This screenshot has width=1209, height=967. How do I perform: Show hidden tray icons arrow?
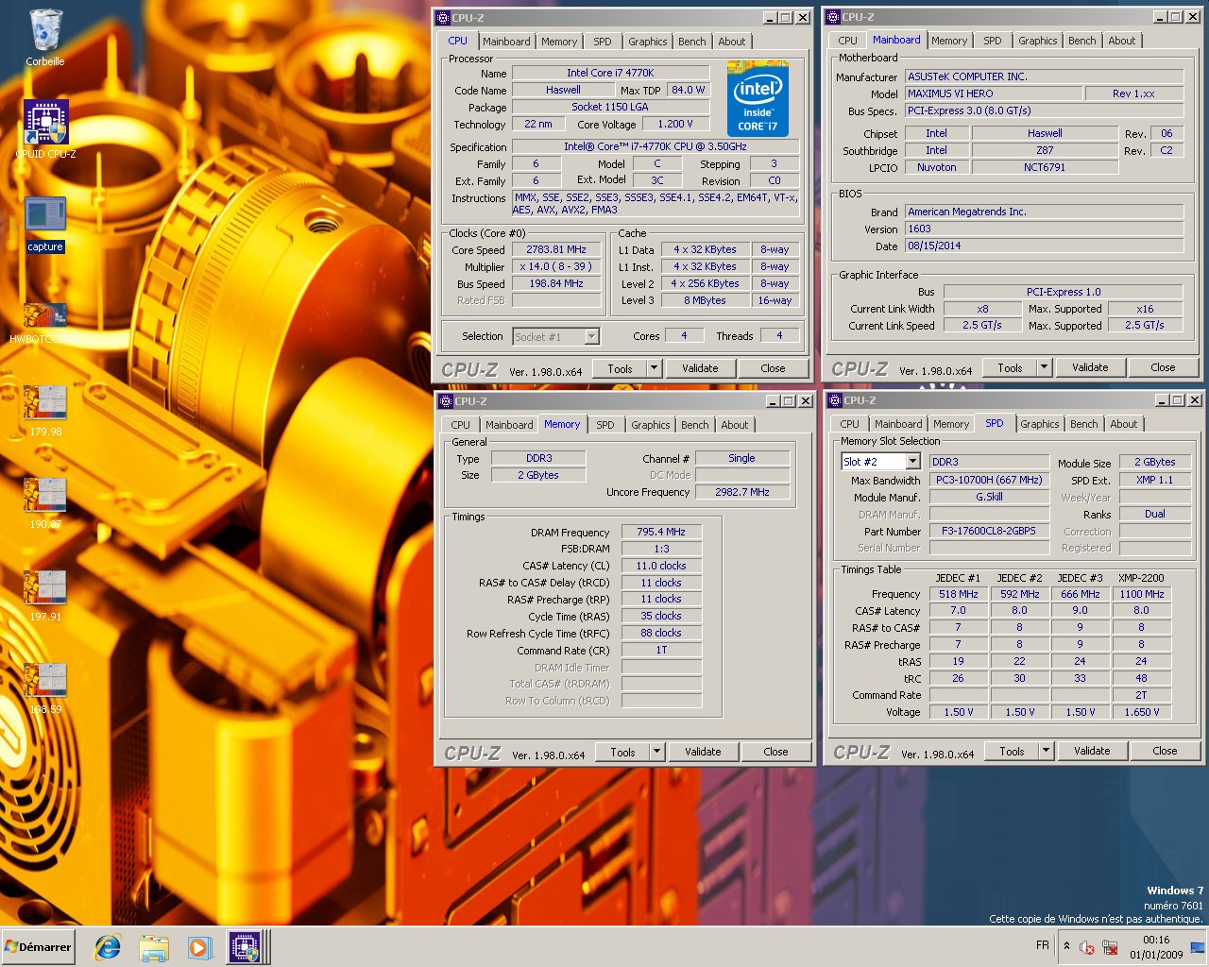[1066, 946]
